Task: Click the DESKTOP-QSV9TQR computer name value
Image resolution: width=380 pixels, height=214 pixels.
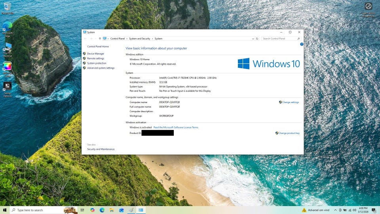Action: 169,102
